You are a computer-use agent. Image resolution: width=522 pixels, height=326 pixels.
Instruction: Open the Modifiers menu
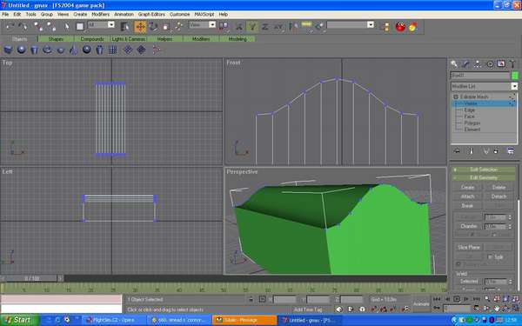tap(101, 14)
